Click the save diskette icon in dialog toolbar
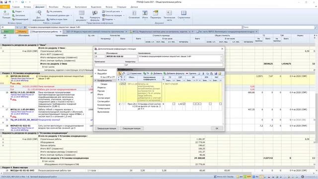This screenshot has height=179, width=318. pyautogui.click(x=216, y=74)
